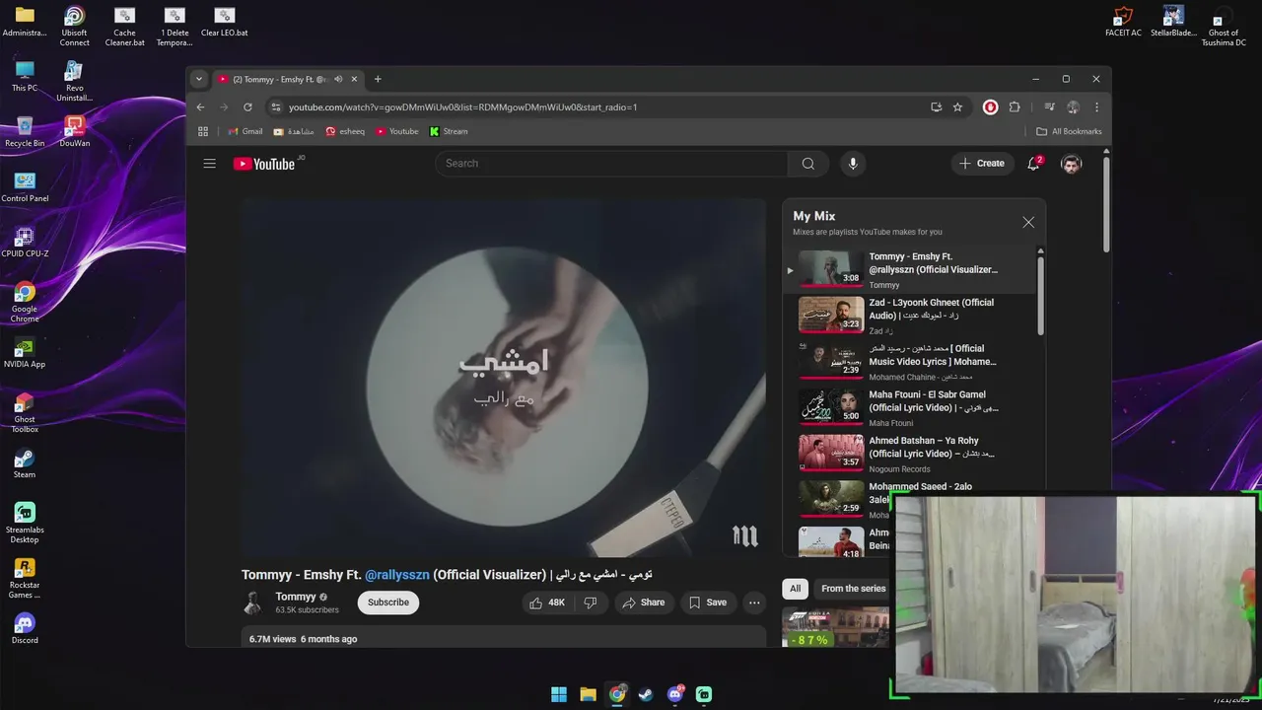The image size is (1262, 710).
Task: Open Chrome extensions puzzle icon
Action: [x=1015, y=107]
